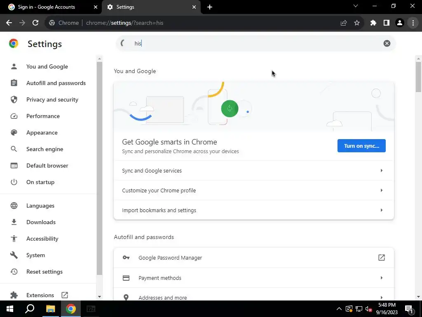Image resolution: width=422 pixels, height=317 pixels.
Task: Click Chrome icon in taskbar
Action: tap(71, 309)
